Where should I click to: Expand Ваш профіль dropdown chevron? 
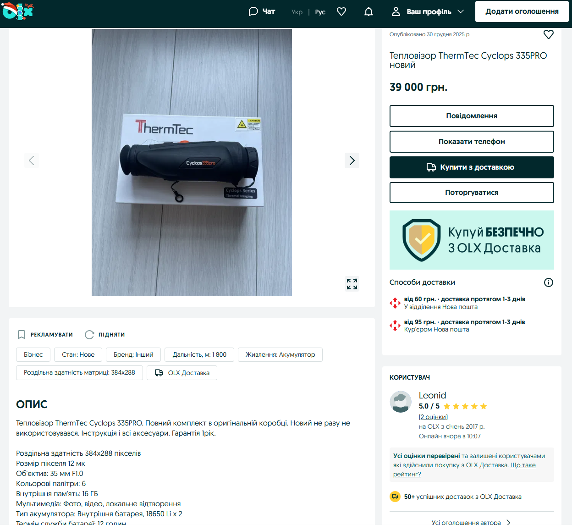pos(461,11)
